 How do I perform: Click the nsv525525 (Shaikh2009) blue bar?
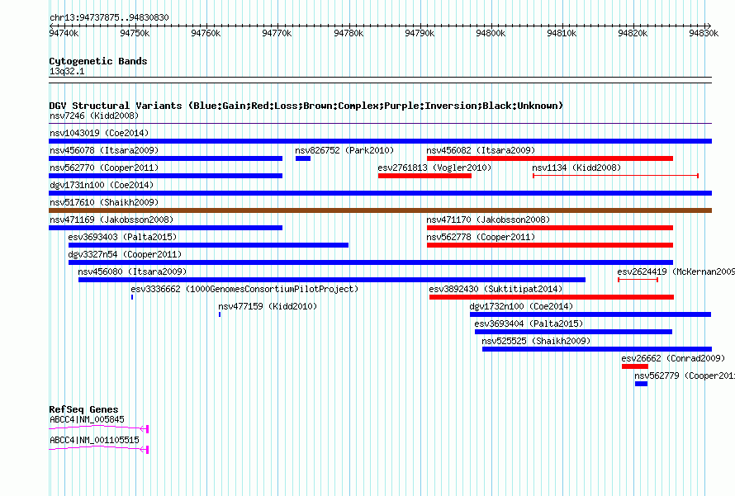coord(597,349)
